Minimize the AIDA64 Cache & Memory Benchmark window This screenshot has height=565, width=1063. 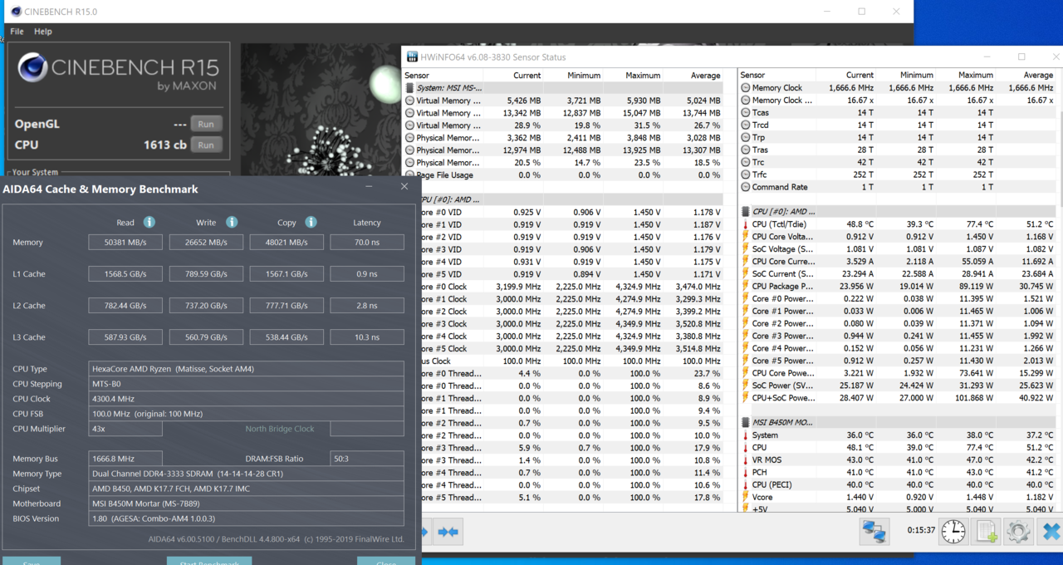(369, 187)
